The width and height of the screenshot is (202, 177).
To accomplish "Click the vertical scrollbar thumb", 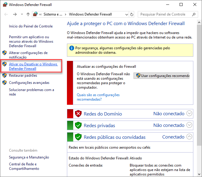I will tap(199, 85).
